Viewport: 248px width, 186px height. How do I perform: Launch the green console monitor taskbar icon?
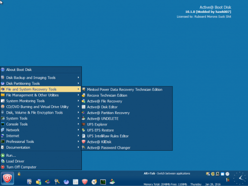click(x=103, y=182)
